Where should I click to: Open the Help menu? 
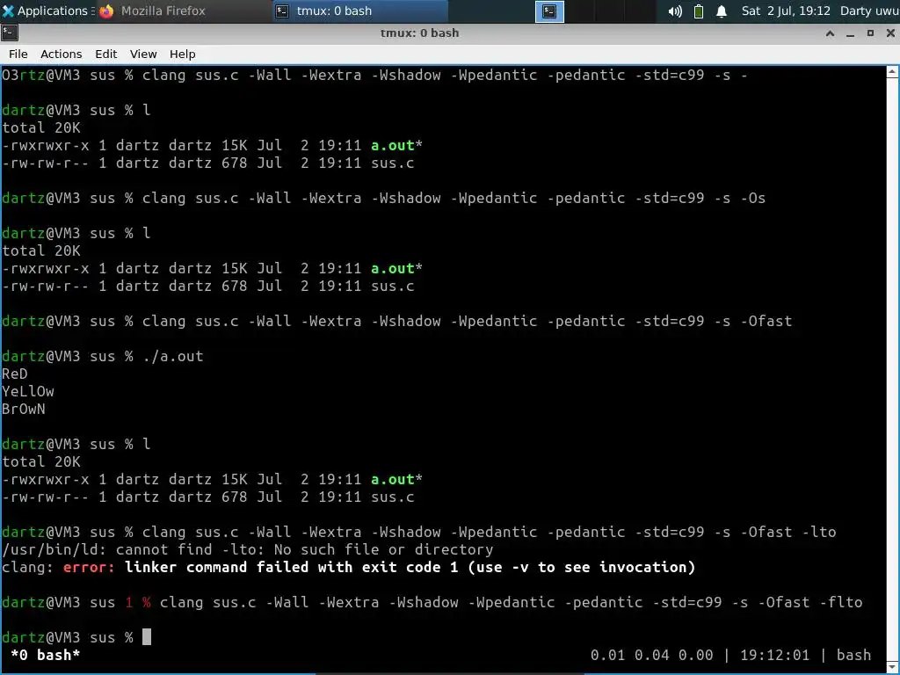pos(183,54)
